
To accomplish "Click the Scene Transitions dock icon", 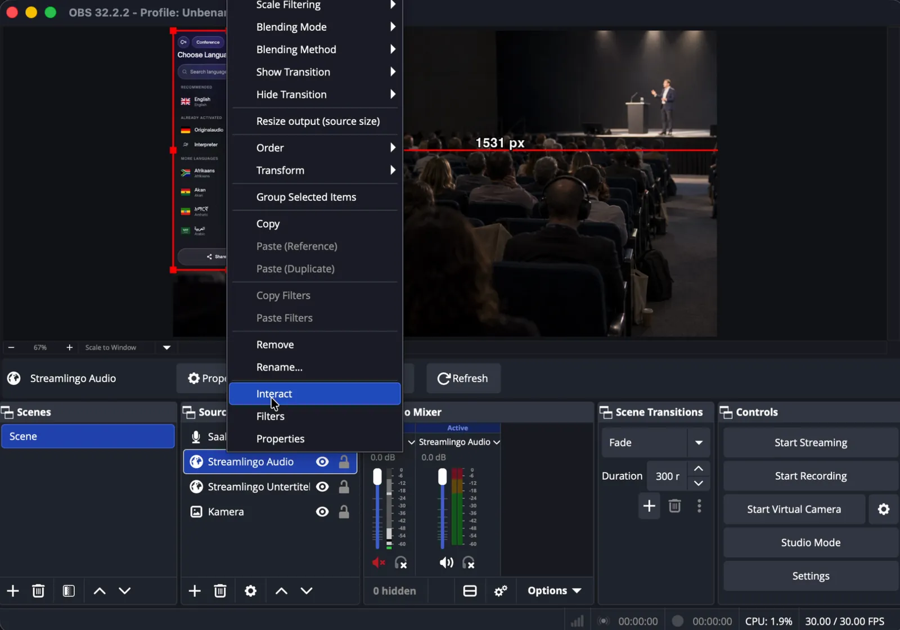I will [606, 412].
